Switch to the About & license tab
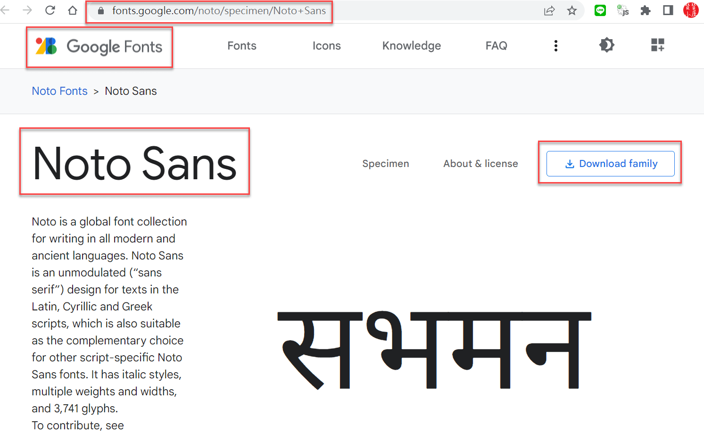Viewport: 704px width, 434px height. tap(480, 164)
